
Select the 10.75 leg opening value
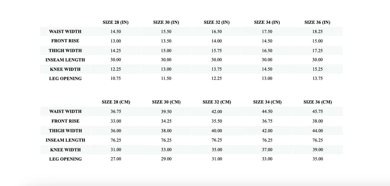coord(116,78)
